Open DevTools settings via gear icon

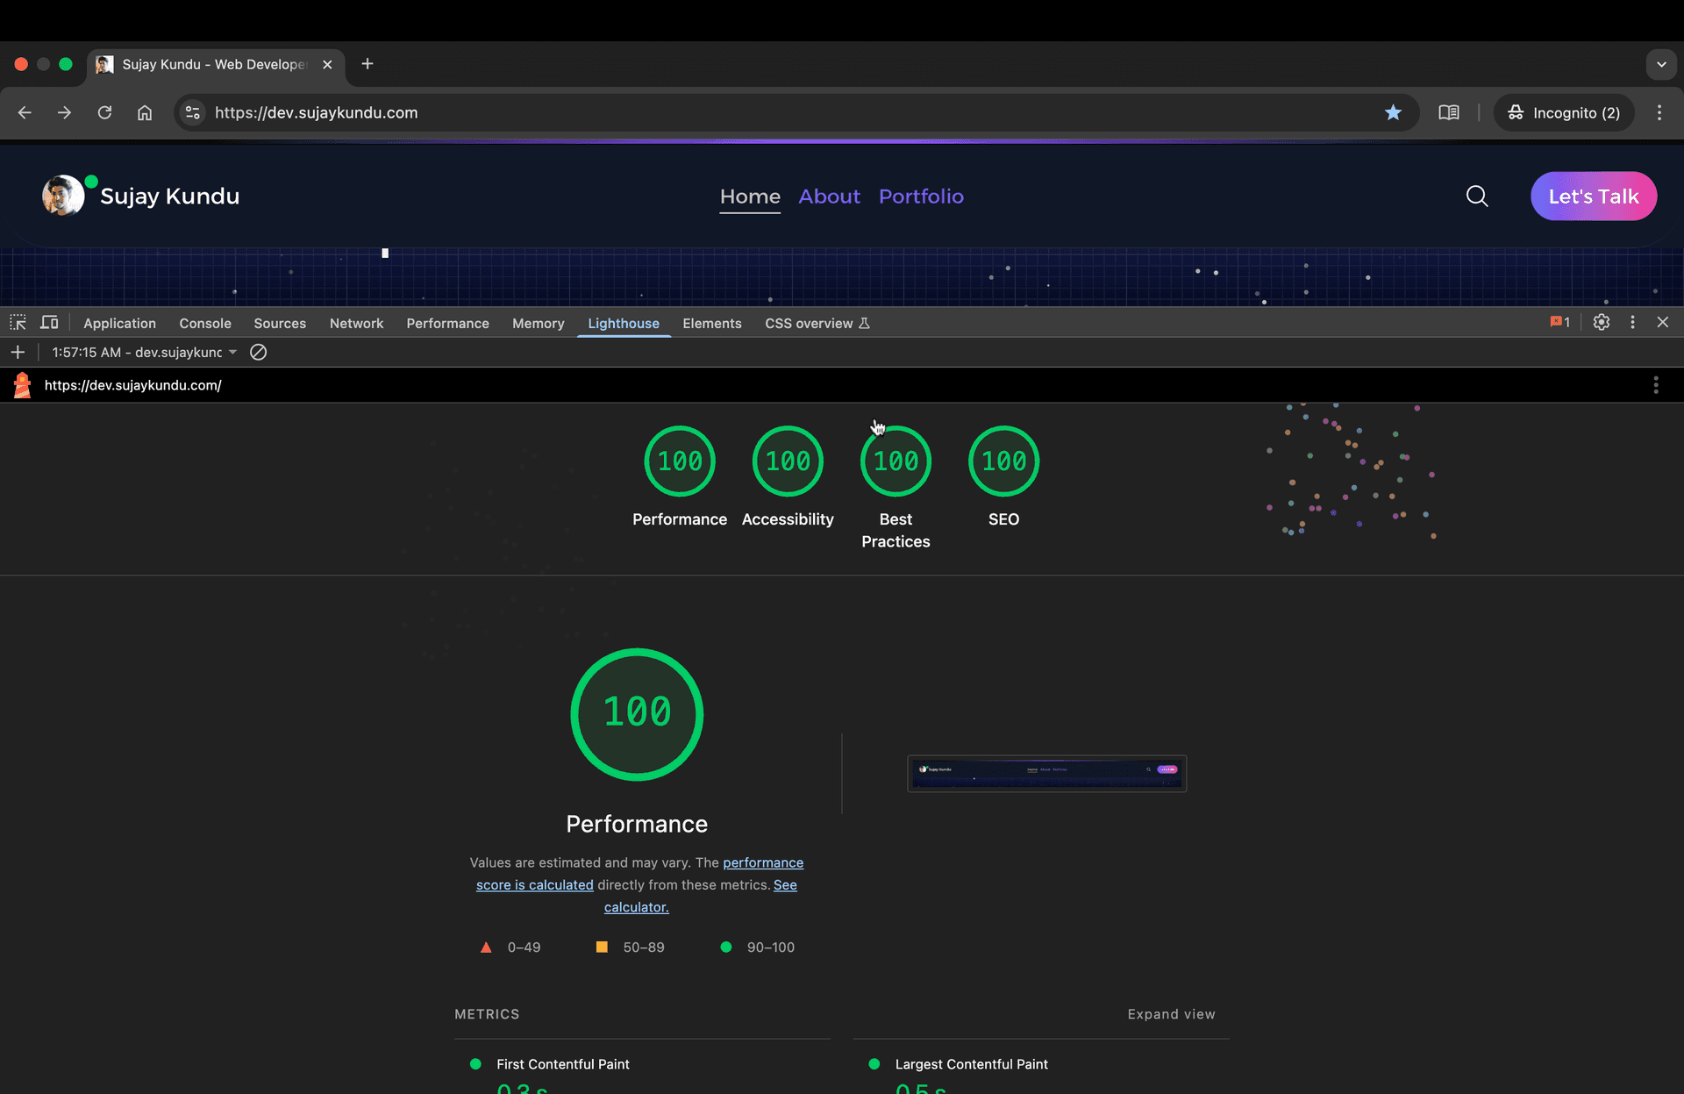1602,322
